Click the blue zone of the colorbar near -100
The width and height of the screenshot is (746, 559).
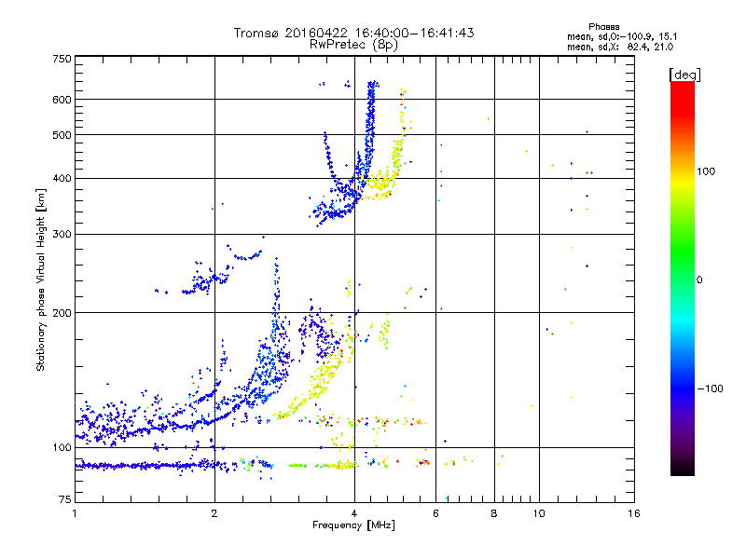point(683,388)
